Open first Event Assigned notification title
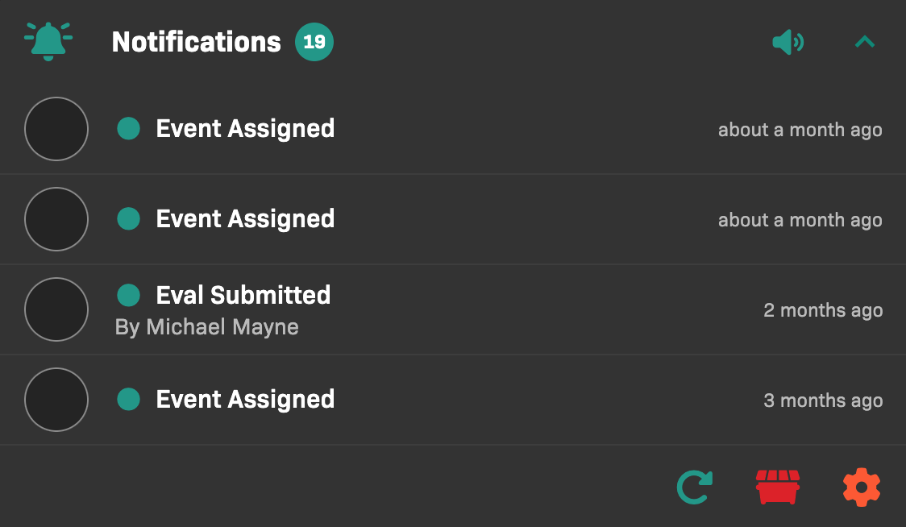Viewport: 906px width, 527px height. click(245, 129)
